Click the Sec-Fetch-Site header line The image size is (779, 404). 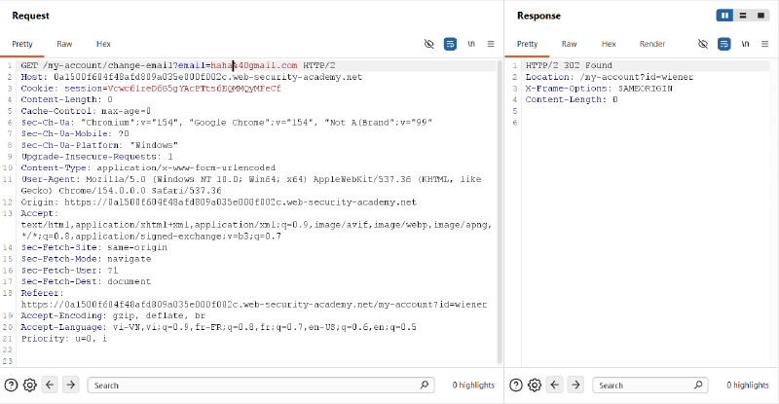pyautogui.click(x=93, y=247)
